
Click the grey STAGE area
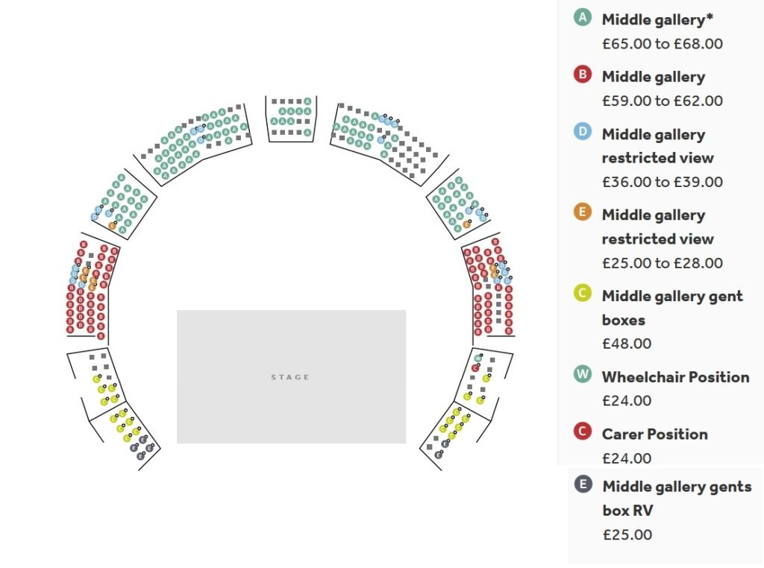tap(291, 376)
